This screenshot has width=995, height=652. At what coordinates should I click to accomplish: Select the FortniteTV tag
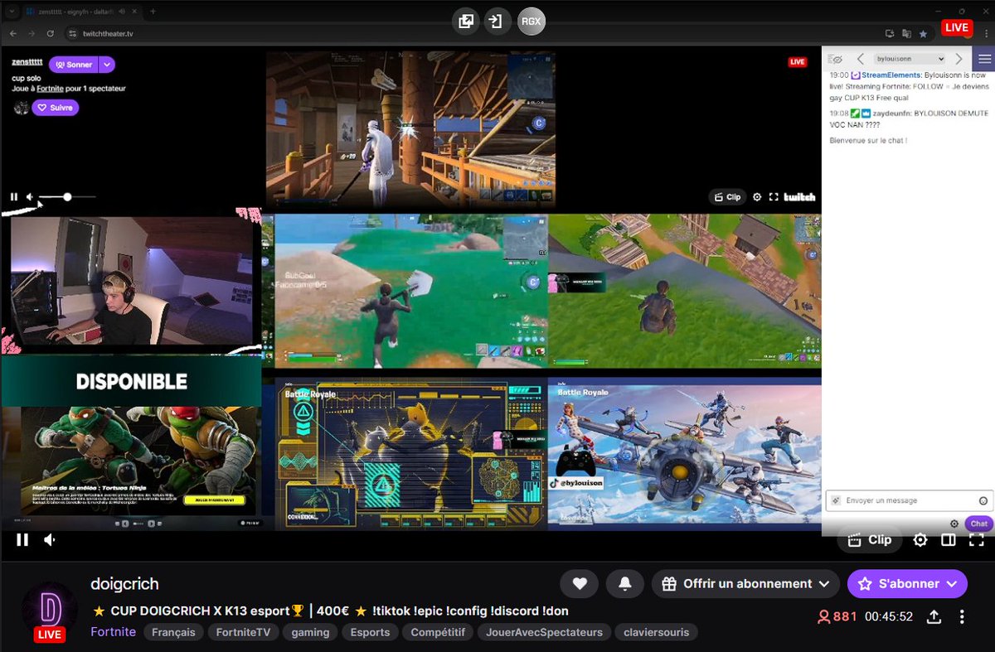click(x=244, y=632)
